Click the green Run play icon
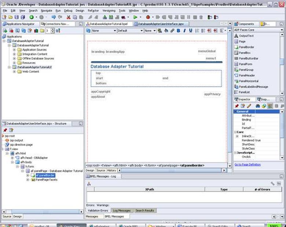This screenshot has width=286, height=227. [x=135, y=17]
